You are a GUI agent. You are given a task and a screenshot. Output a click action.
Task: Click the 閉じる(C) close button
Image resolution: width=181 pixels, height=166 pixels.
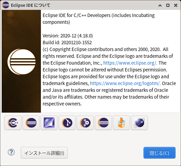coord(160,153)
